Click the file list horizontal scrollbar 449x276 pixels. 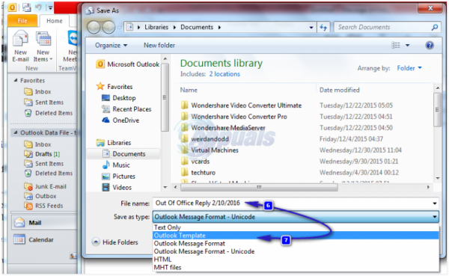[x=259, y=187]
